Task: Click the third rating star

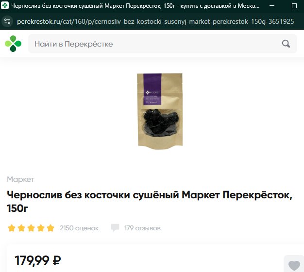Action: click(x=31, y=228)
